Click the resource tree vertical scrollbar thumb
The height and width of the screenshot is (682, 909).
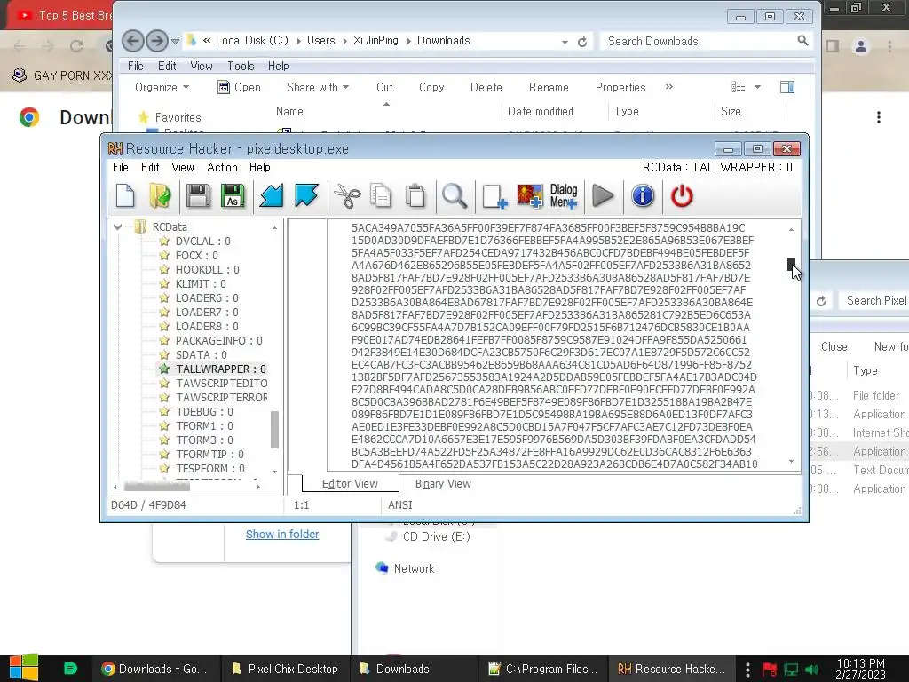pyautogui.click(x=275, y=430)
